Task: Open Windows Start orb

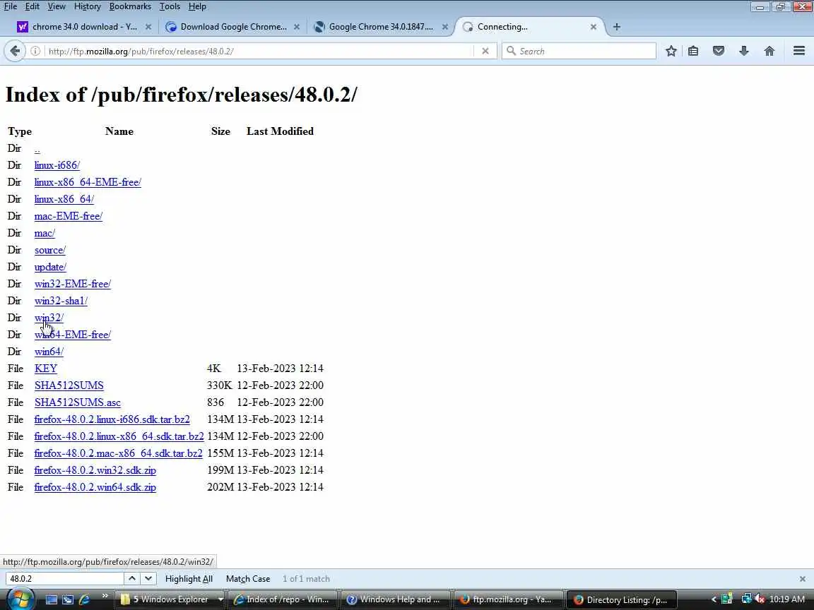Action: point(20,599)
